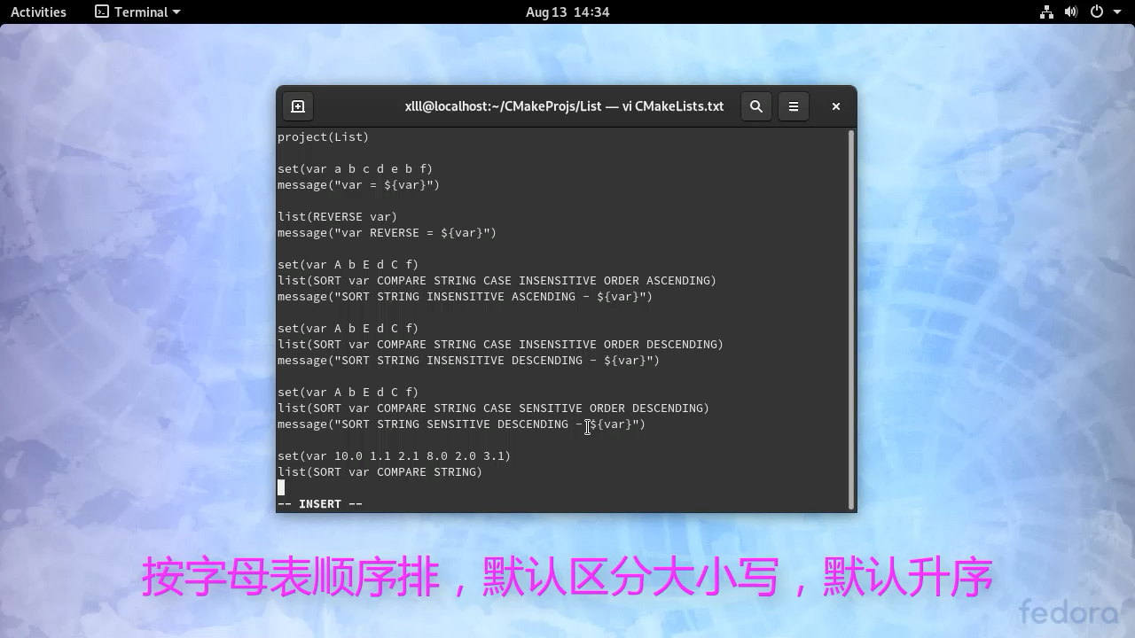
Task: Open the terminal search with the magnifier icon
Action: point(755,105)
